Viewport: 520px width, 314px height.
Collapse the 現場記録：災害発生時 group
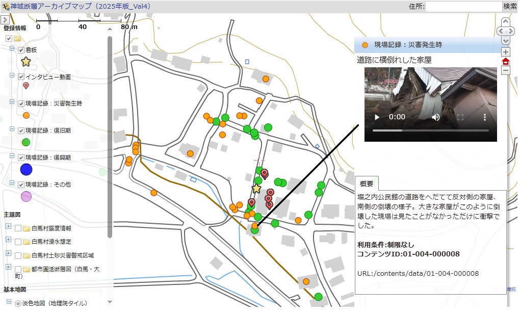(x=11, y=103)
